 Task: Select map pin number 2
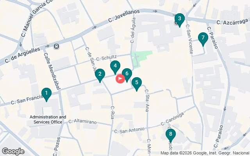pyautogui.click(x=100, y=75)
